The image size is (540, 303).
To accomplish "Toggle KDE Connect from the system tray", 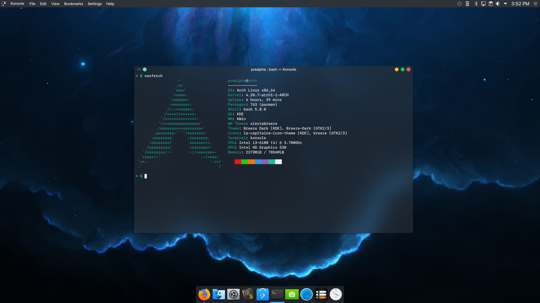I will [467, 4].
